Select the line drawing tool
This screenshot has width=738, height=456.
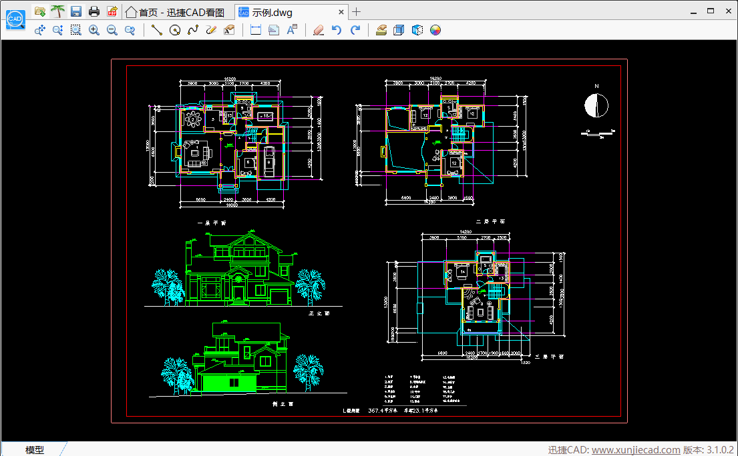[x=157, y=30]
